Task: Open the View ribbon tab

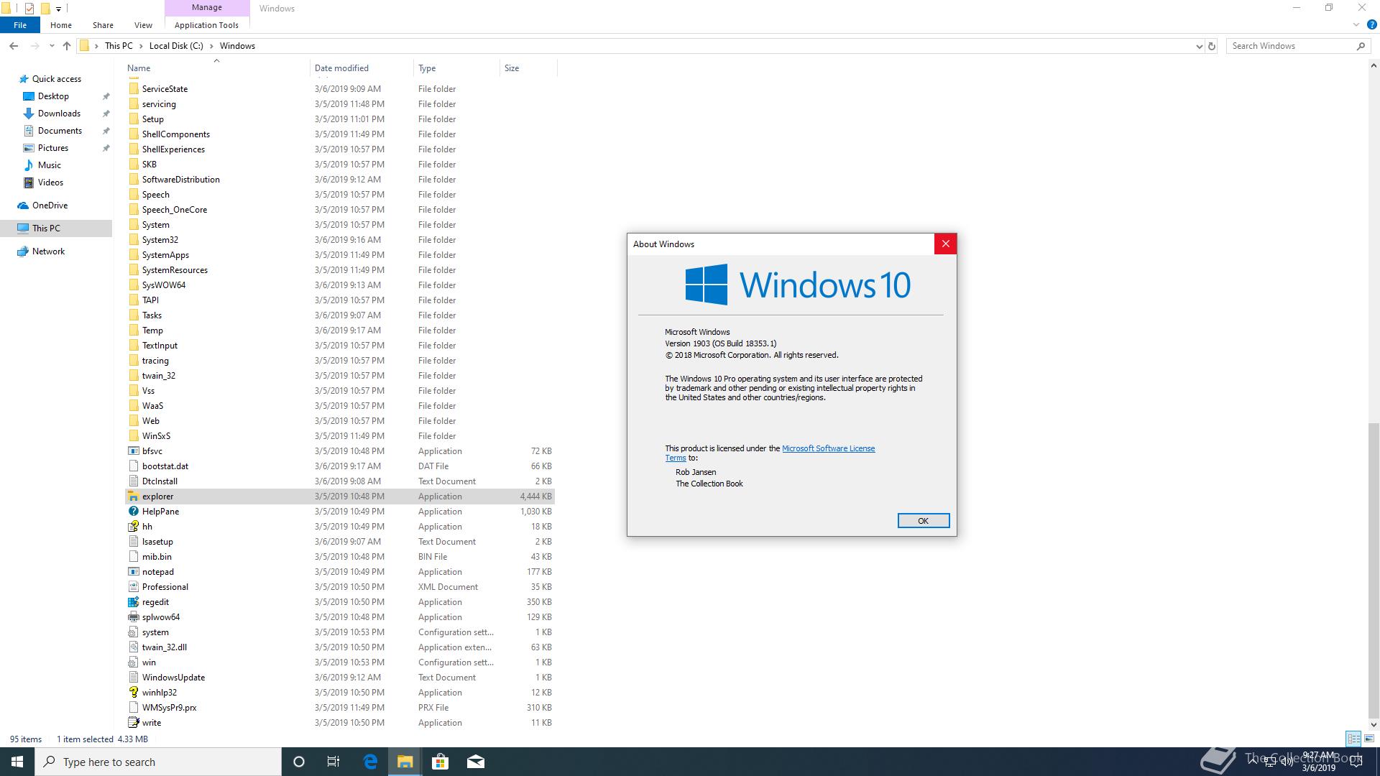Action: point(143,25)
